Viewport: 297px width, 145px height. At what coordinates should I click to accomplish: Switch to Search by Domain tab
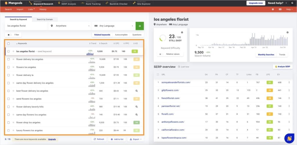(x=45, y=19)
